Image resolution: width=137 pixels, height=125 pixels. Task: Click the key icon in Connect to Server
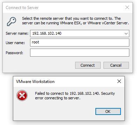pyautogui.click(x=12, y=22)
